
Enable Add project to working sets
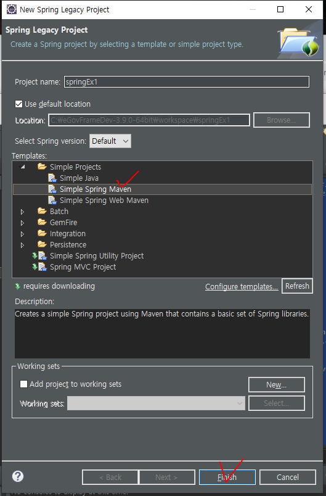click(23, 384)
